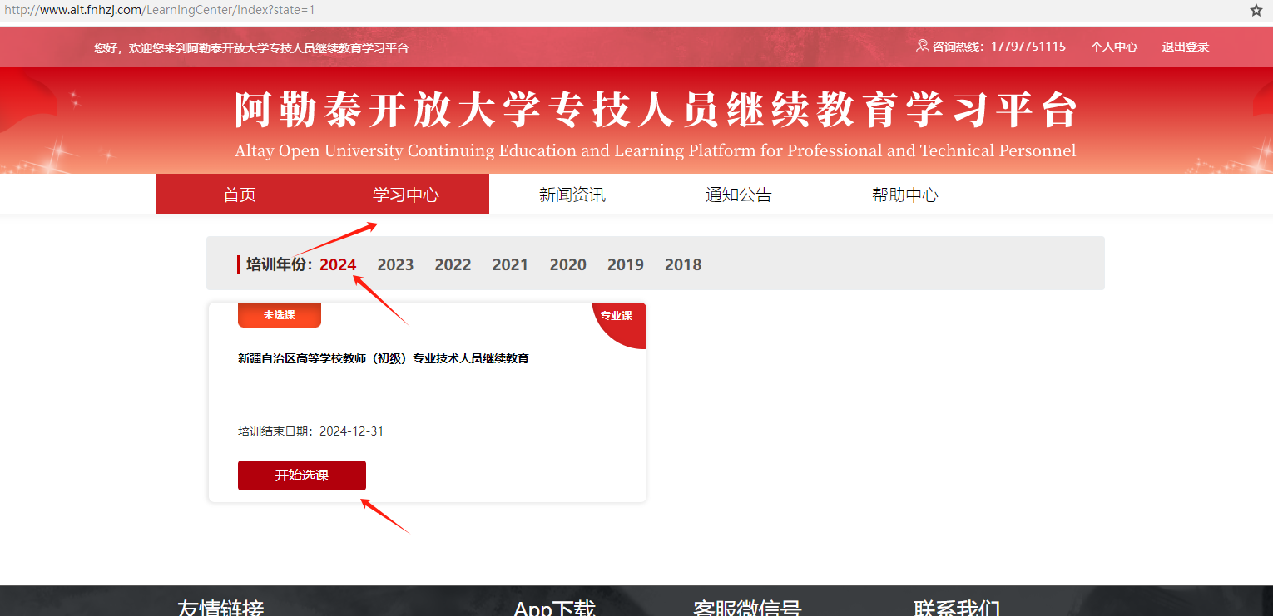Image resolution: width=1273 pixels, height=616 pixels.
Task: Open 帮助中心 help center tab
Action: pos(905,195)
